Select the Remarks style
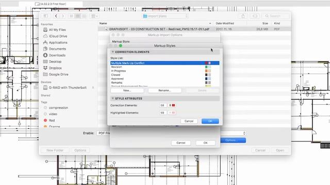The width and height of the screenshot is (330, 185). coord(165,83)
